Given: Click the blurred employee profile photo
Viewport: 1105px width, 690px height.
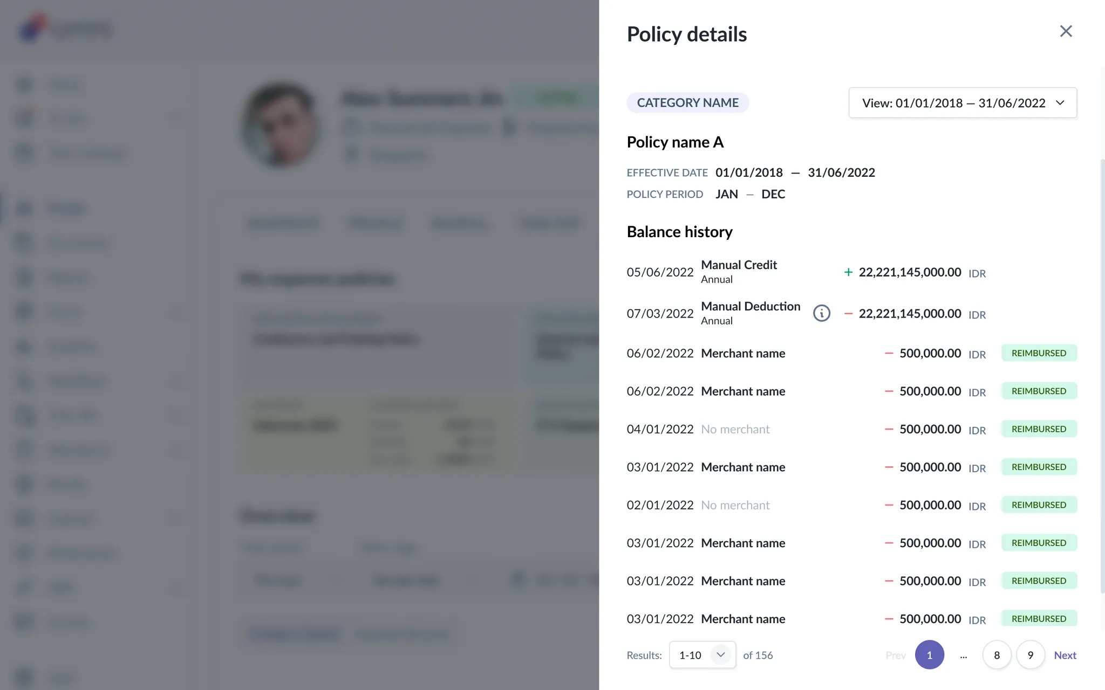Looking at the screenshot, I should tap(280, 125).
